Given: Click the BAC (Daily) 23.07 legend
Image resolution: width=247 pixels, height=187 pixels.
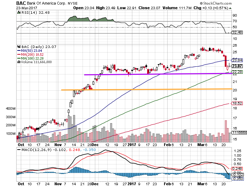Looking at the screenshot, I should (x=39, y=47).
